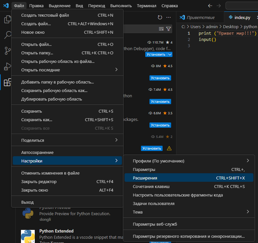
Task: Open the Выделение menu
Action: click(60, 6)
